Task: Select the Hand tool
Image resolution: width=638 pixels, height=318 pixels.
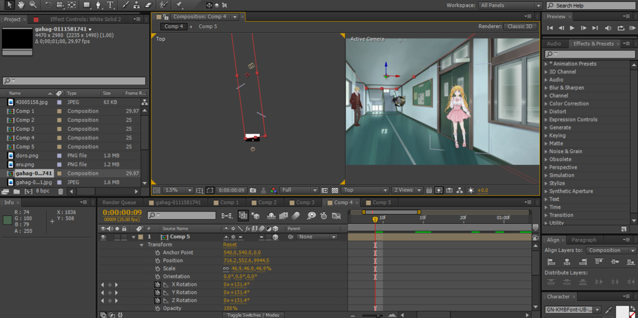Action: [x=21, y=5]
